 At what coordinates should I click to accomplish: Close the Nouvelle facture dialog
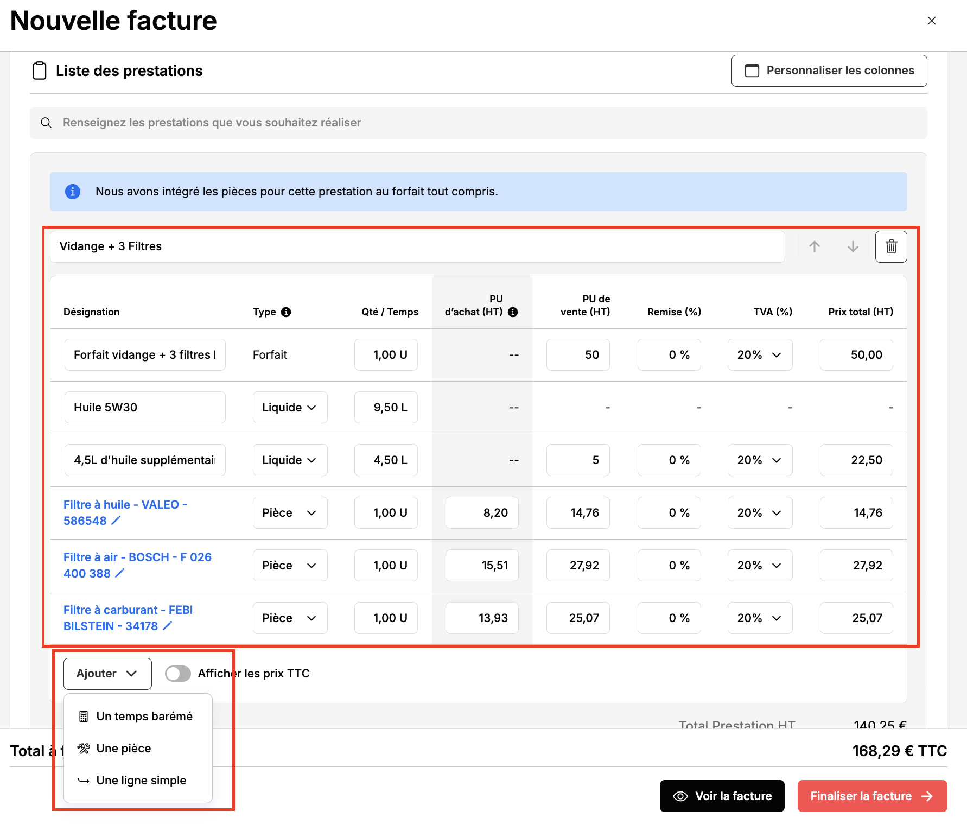(931, 21)
